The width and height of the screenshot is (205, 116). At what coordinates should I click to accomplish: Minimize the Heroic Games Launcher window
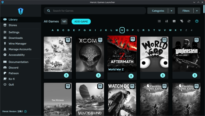pyautogui.click(x=194, y=2)
